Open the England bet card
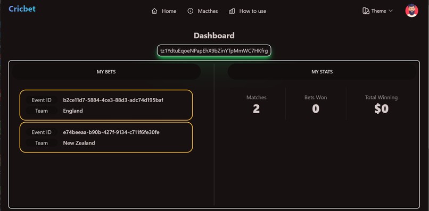 pyautogui.click(x=106, y=105)
